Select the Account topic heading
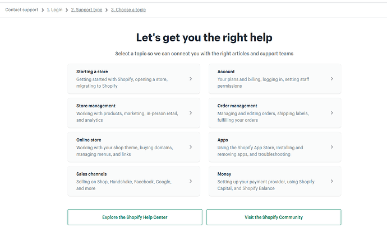The height and width of the screenshot is (237, 387). point(226,72)
